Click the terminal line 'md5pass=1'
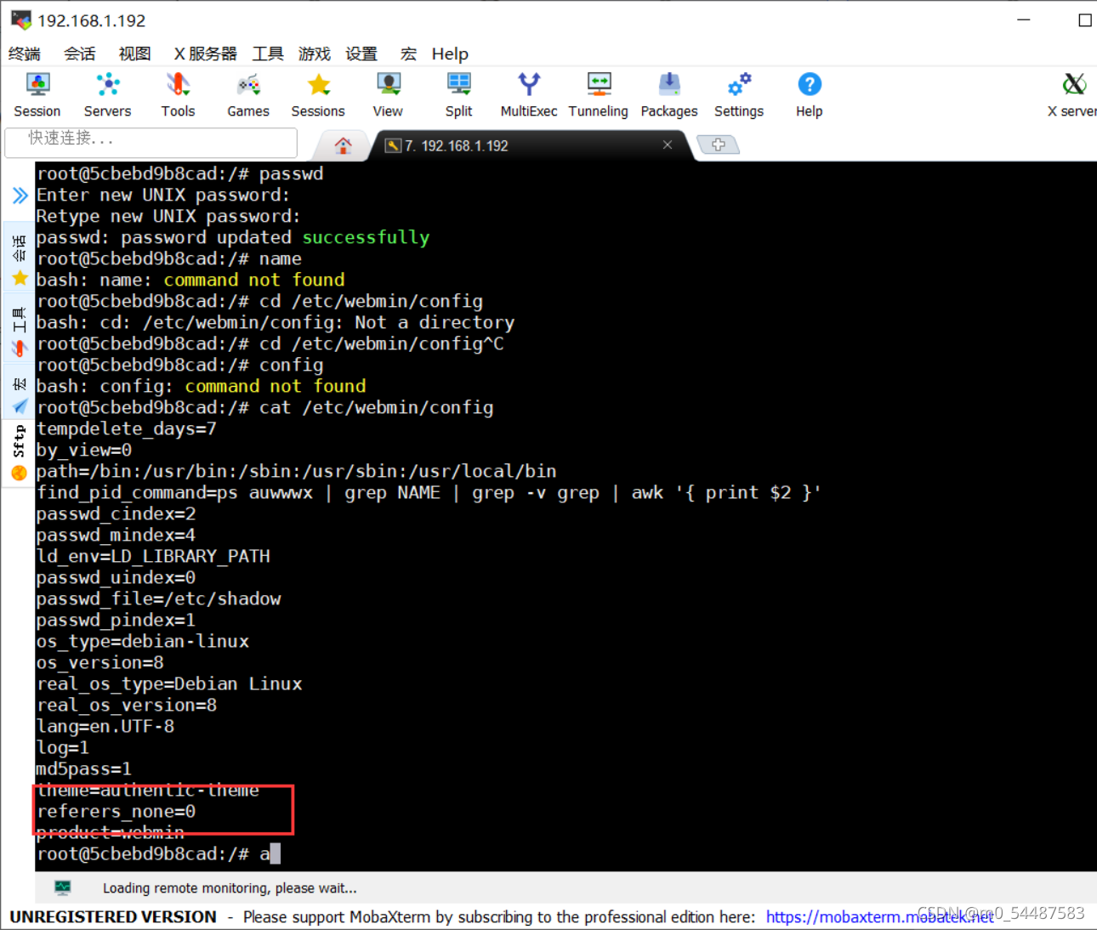Screen dimensions: 1097x930 pos(83,768)
